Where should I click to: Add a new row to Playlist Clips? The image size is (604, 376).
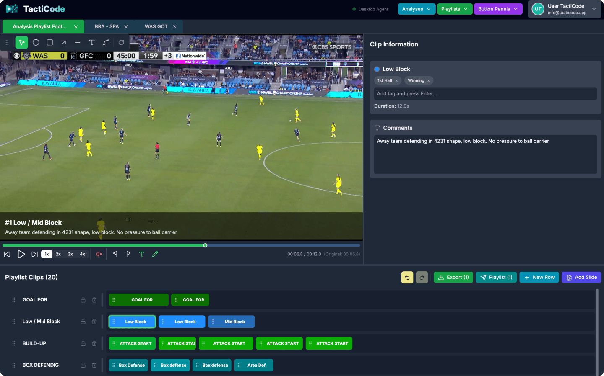coord(539,277)
